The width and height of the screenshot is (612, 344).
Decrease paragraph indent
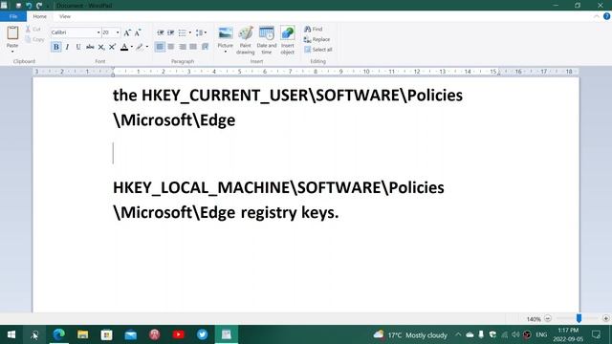tap(160, 32)
